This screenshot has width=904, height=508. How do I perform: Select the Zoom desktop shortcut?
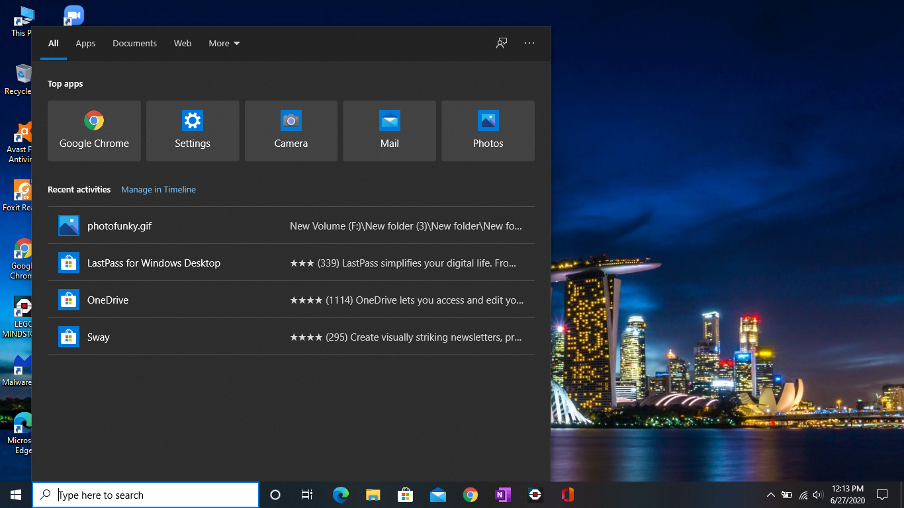(x=73, y=16)
